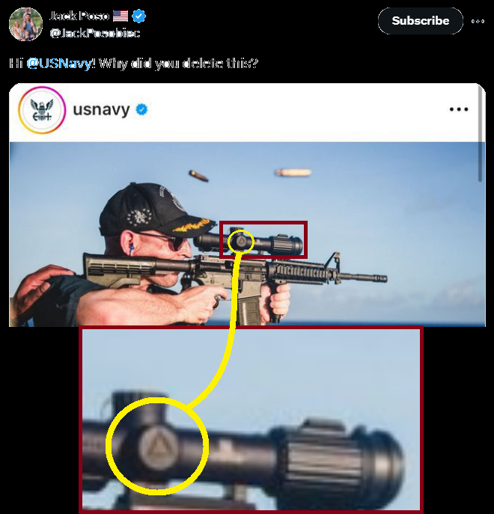The width and height of the screenshot is (494, 514).
Task: Click the blue verified badge beside Jack Poso
Action: (x=138, y=16)
